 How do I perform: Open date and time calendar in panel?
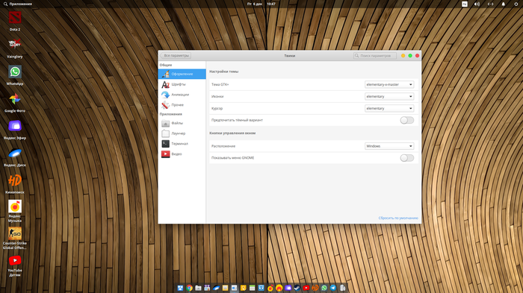(x=261, y=4)
